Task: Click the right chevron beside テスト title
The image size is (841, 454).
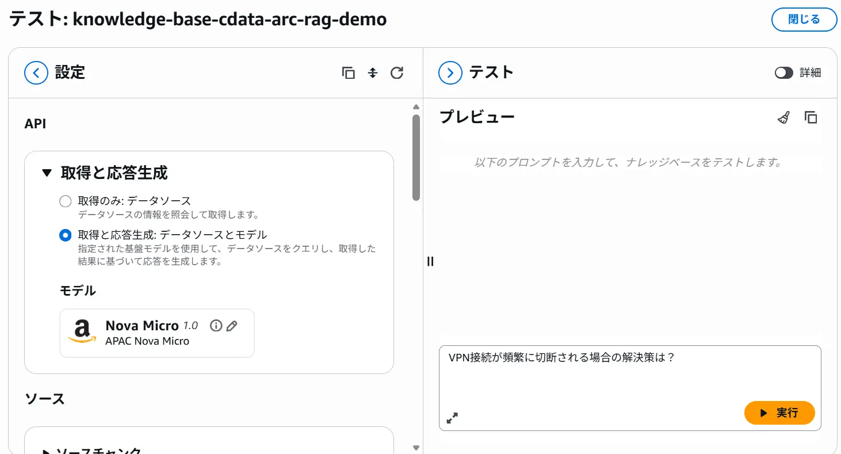Action: click(x=450, y=73)
